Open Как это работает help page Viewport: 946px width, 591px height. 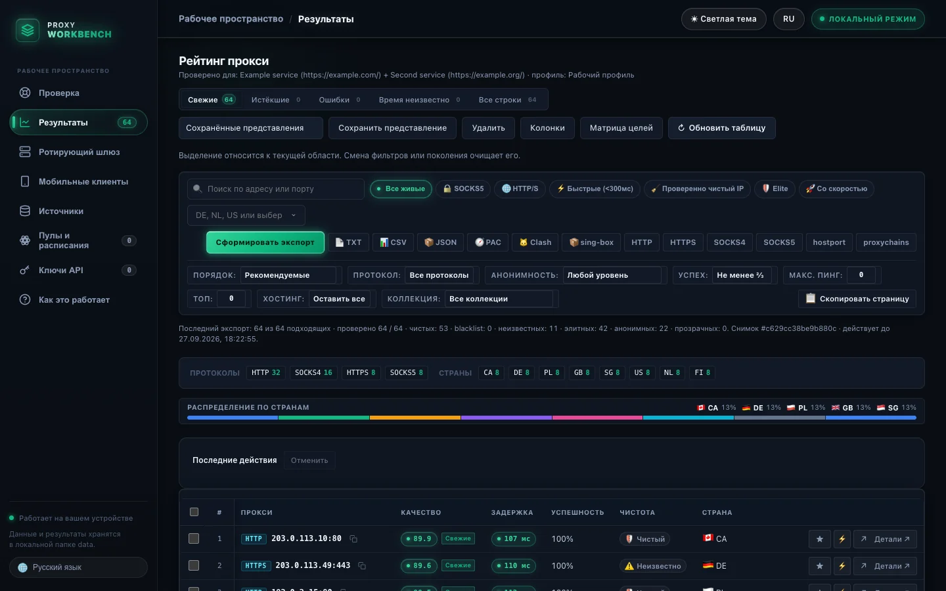click(x=78, y=299)
